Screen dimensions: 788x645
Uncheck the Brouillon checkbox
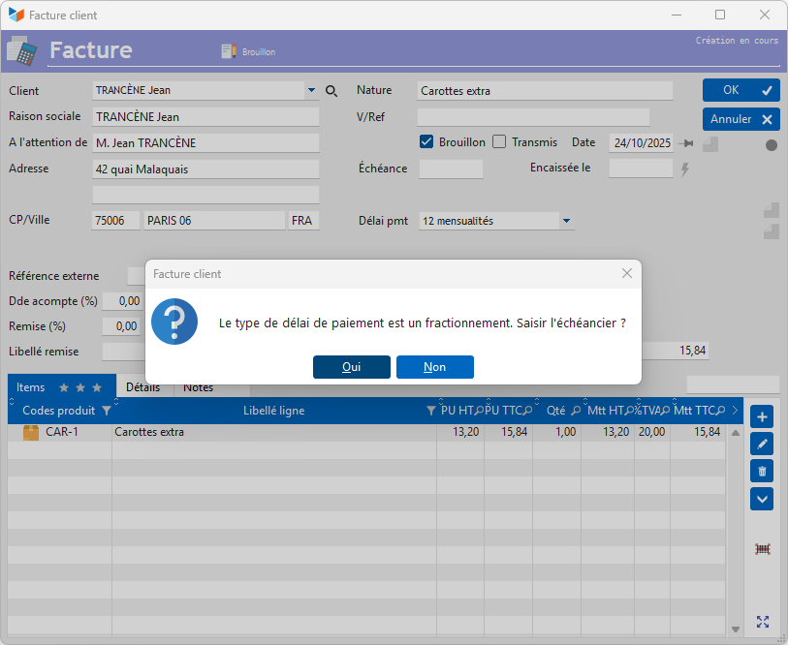pos(426,142)
